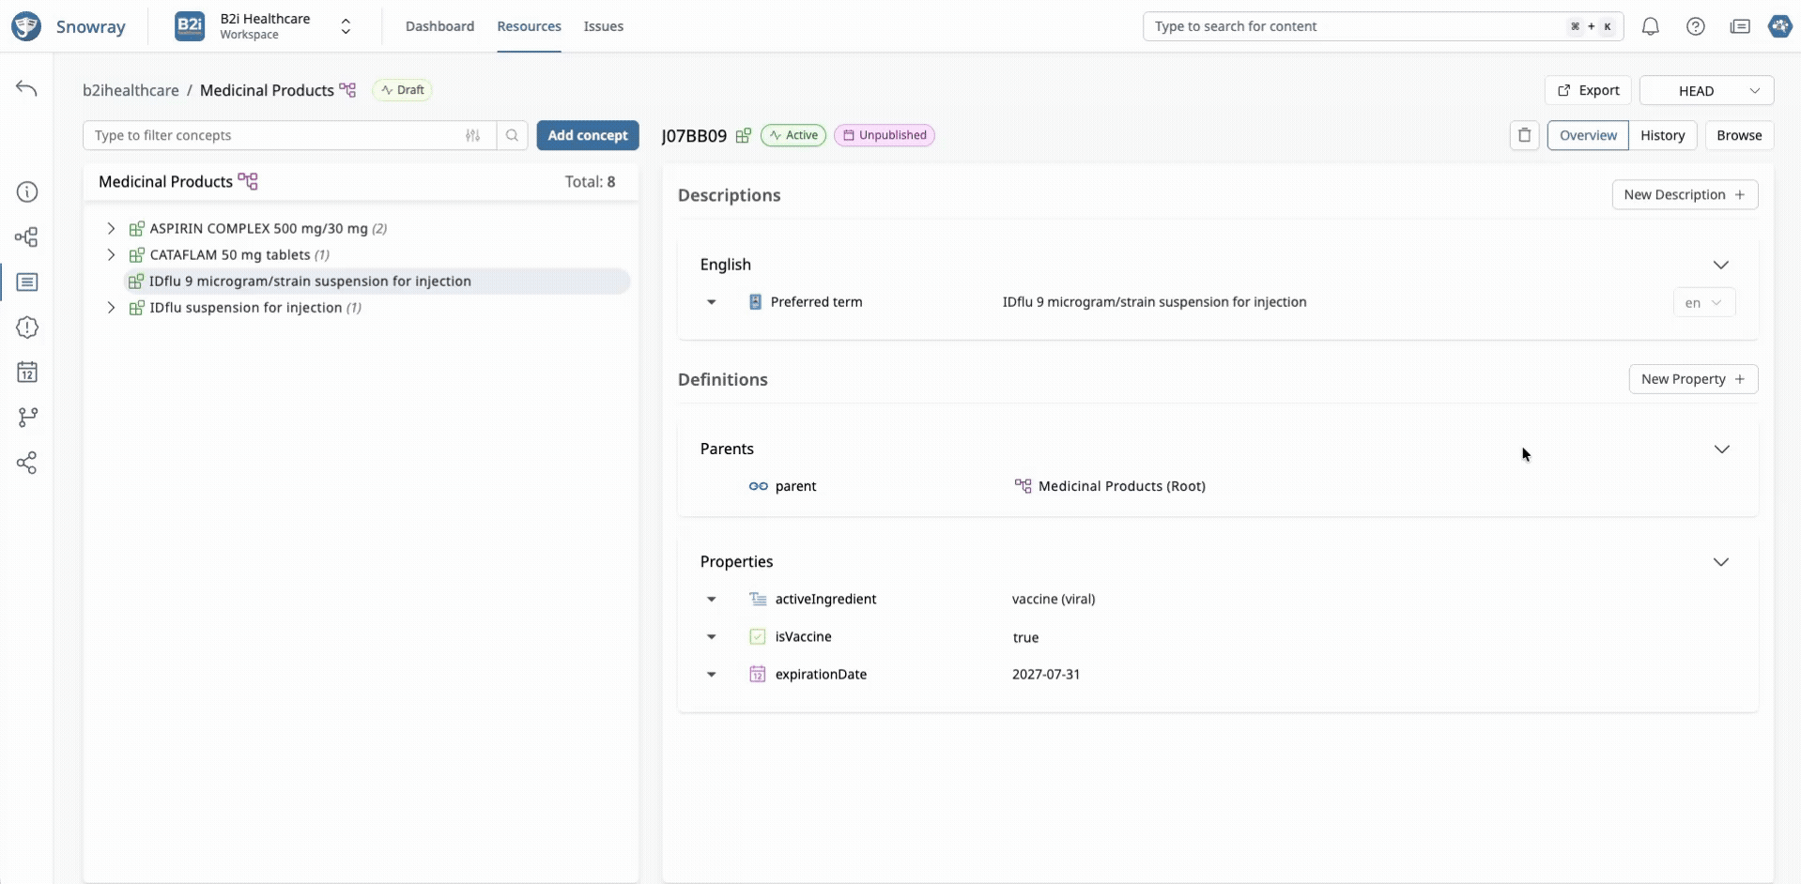Expand ASPIRIN COMPLEX tree node
This screenshot has height=884, width=1801.
tap(111, 228)
